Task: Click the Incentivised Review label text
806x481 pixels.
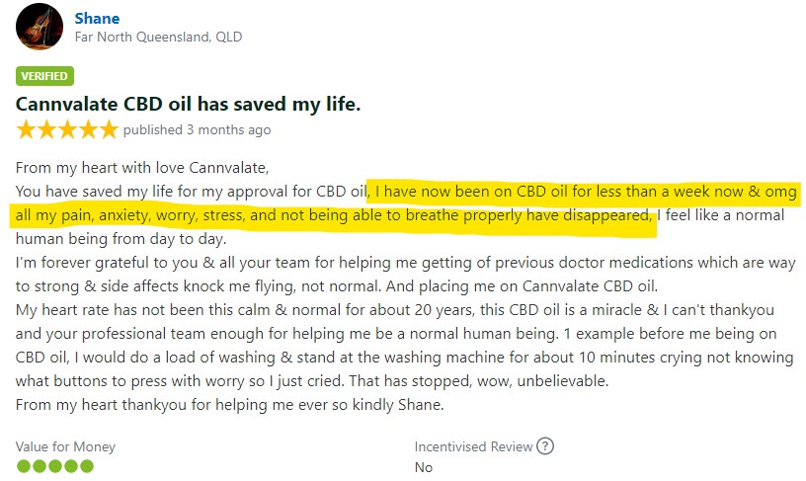Action: [473, 446]
